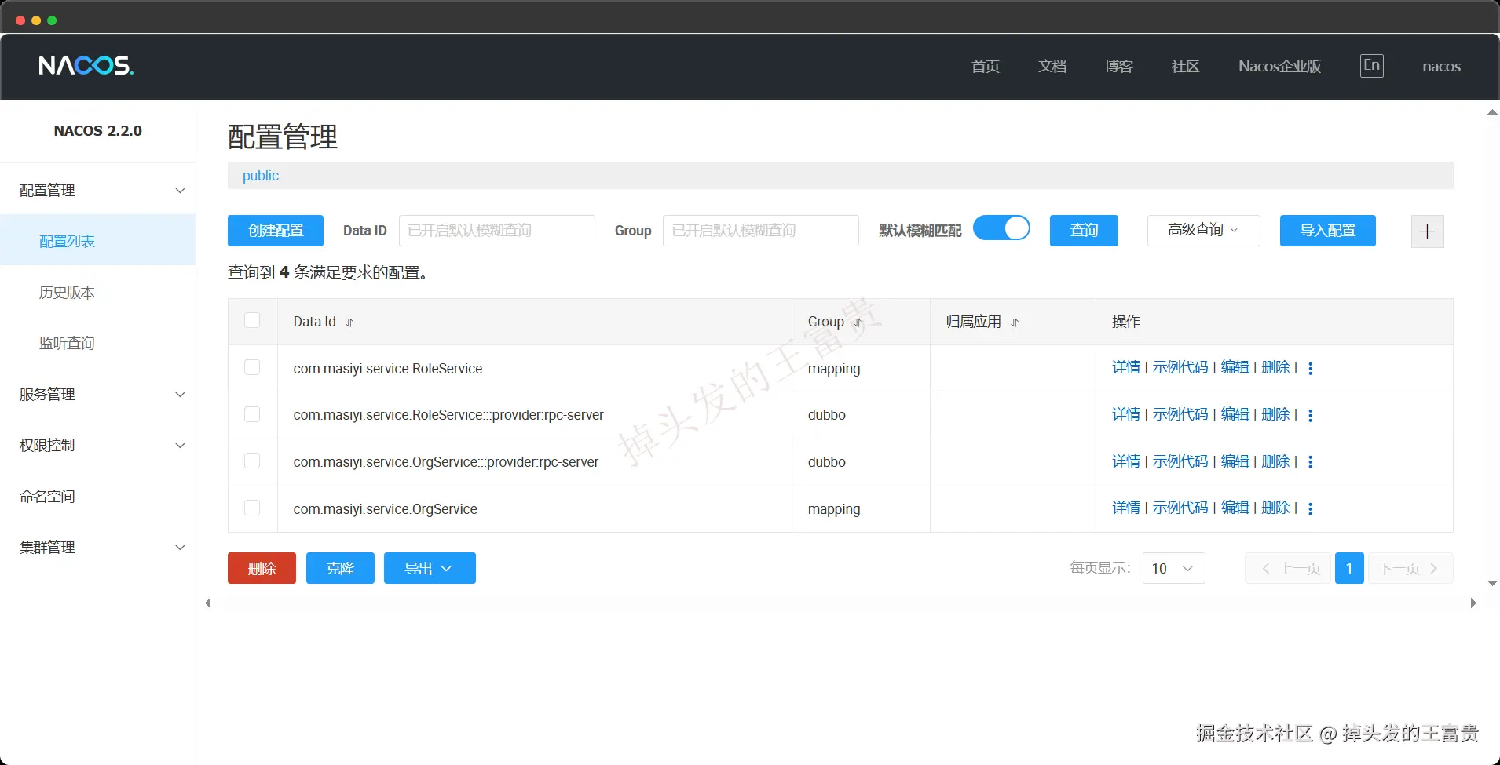Click the 查询 button
Screen dimensions: 1500x765
click(x=1084, y=231)
